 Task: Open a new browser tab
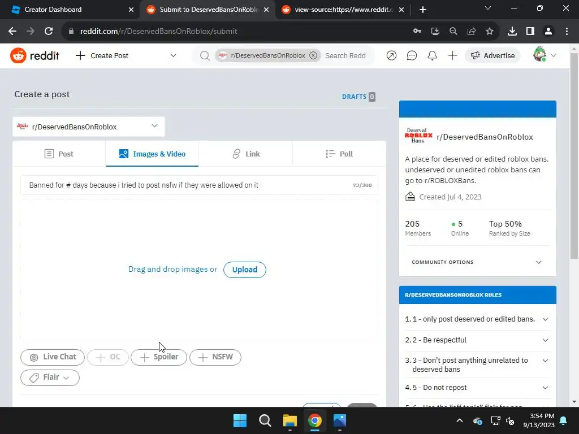point(423,10)
